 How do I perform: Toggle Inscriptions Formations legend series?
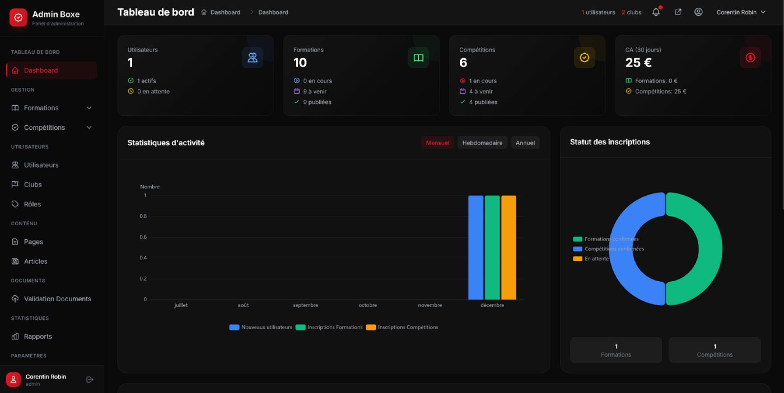(x=329, y=327)
